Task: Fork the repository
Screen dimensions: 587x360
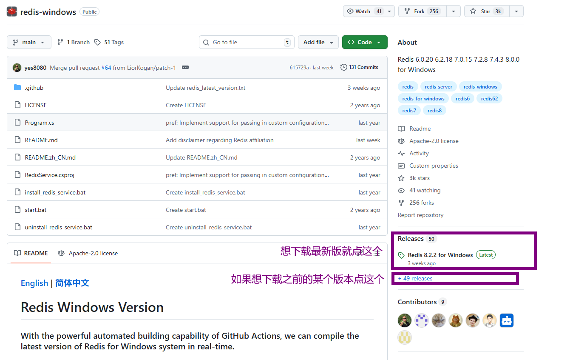Action: [x=423, y=11]
